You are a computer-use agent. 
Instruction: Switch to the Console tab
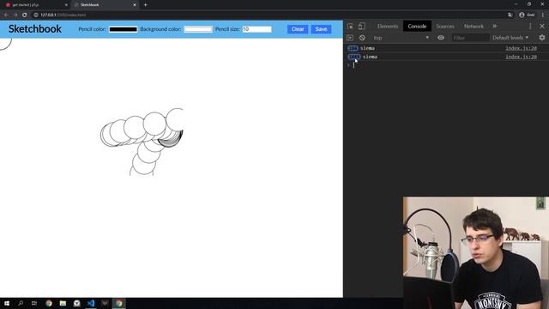(x=417, y=27)
